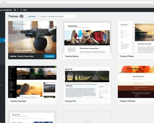
Task: Click the dashed add new theme placeholder
Action: coord(87,117)
